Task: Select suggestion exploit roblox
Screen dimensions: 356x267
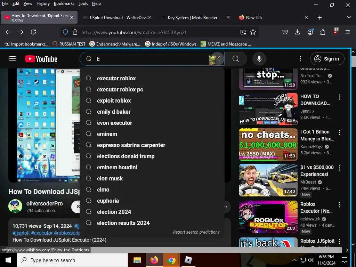Action: click(x=152, y=100)
